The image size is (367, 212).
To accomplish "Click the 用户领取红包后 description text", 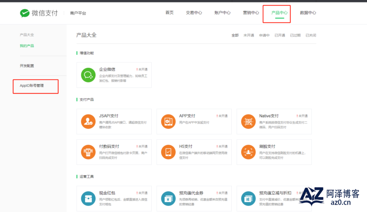I will (x=123, y=202).
